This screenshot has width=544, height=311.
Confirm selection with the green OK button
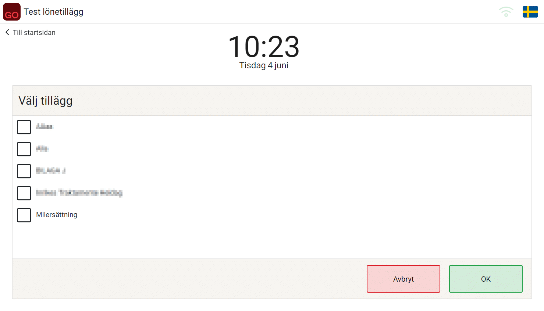click(x=486, y=279)
